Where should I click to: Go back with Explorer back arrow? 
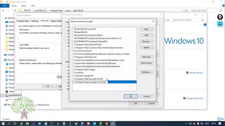pos(3,10)
